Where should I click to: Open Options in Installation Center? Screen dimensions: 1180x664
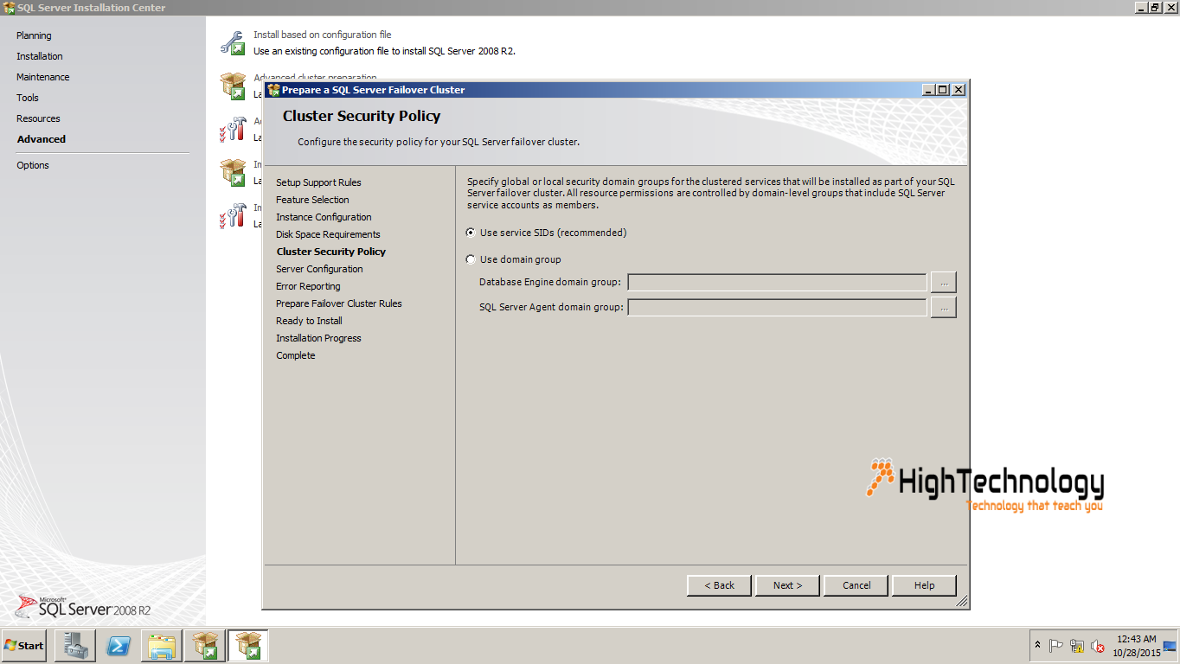(33, 165)
